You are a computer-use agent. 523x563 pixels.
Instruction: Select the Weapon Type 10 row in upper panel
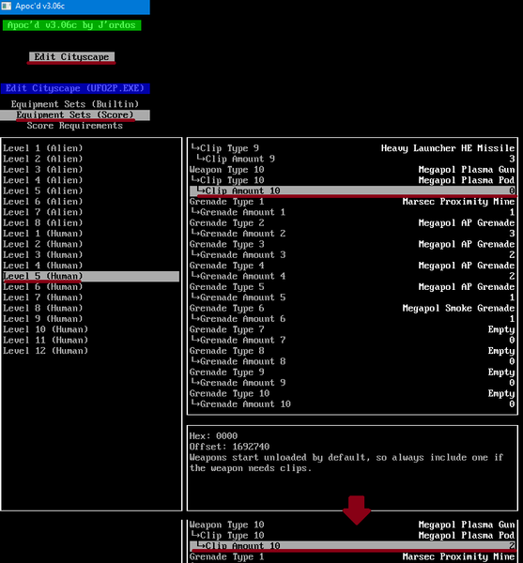[x=352, y=170]
